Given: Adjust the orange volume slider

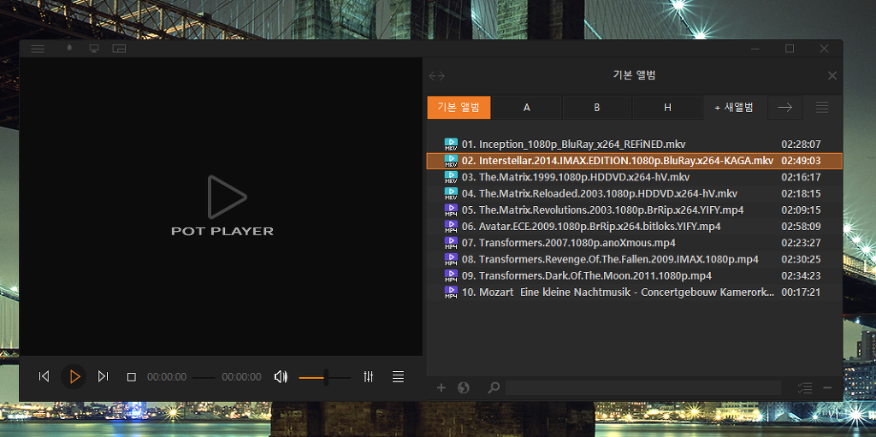Looking at the screenshot, I should click(x=324, y=377).
